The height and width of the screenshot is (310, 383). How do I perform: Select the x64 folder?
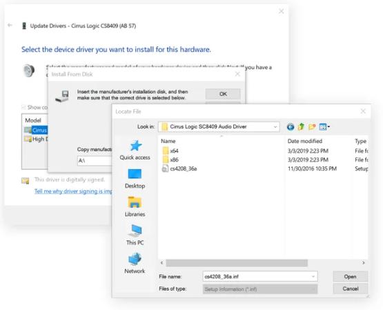(x=170, y=151)
